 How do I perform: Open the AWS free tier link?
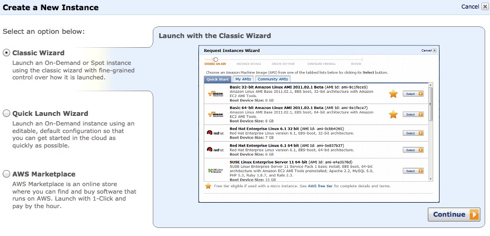pyautogui.click(x=320, y=186)
